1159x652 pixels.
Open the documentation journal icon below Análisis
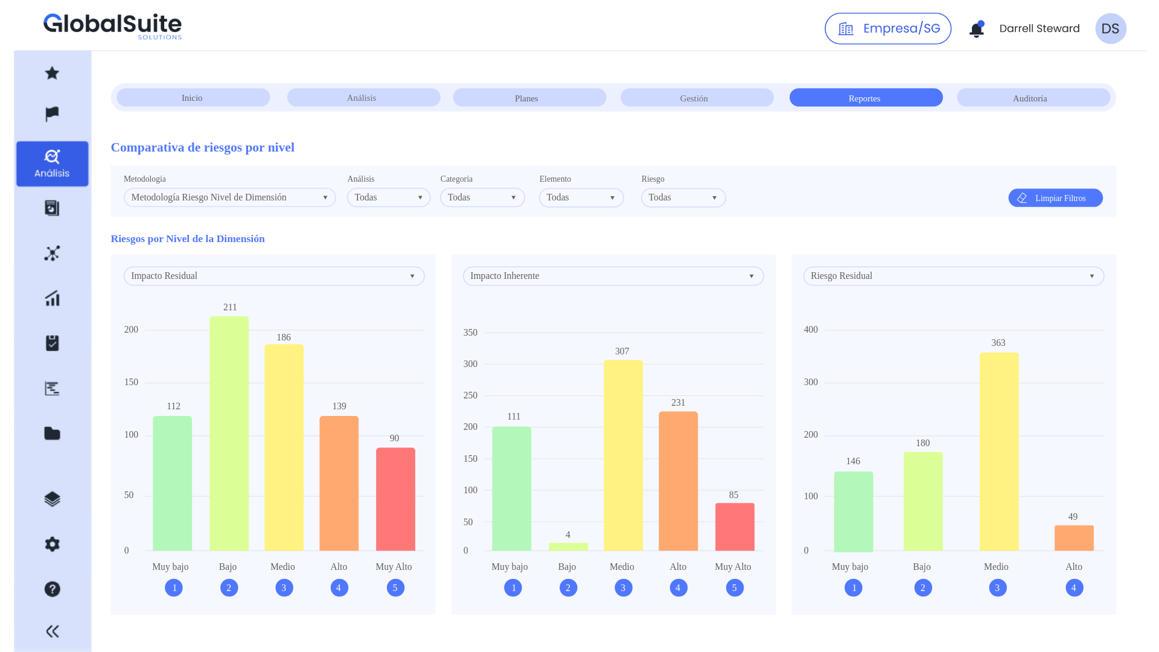52,208
